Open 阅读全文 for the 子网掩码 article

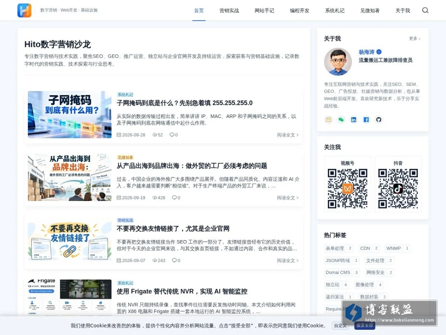pyautogui.click(x=288, y=135)
